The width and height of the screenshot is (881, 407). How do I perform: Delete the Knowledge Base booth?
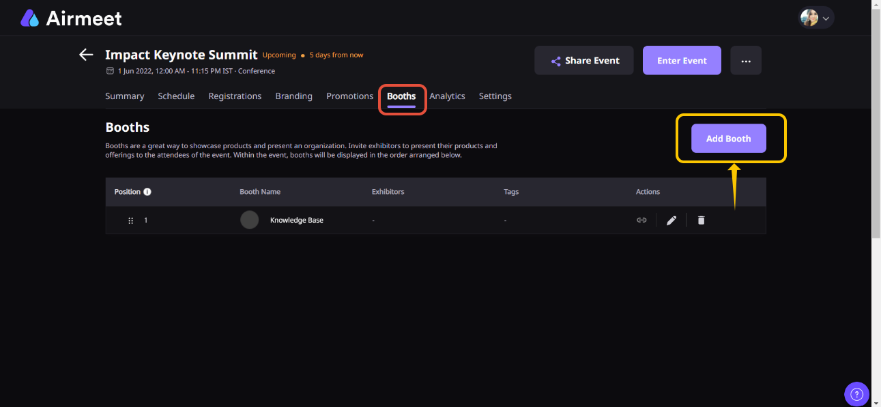coord(701,220)
